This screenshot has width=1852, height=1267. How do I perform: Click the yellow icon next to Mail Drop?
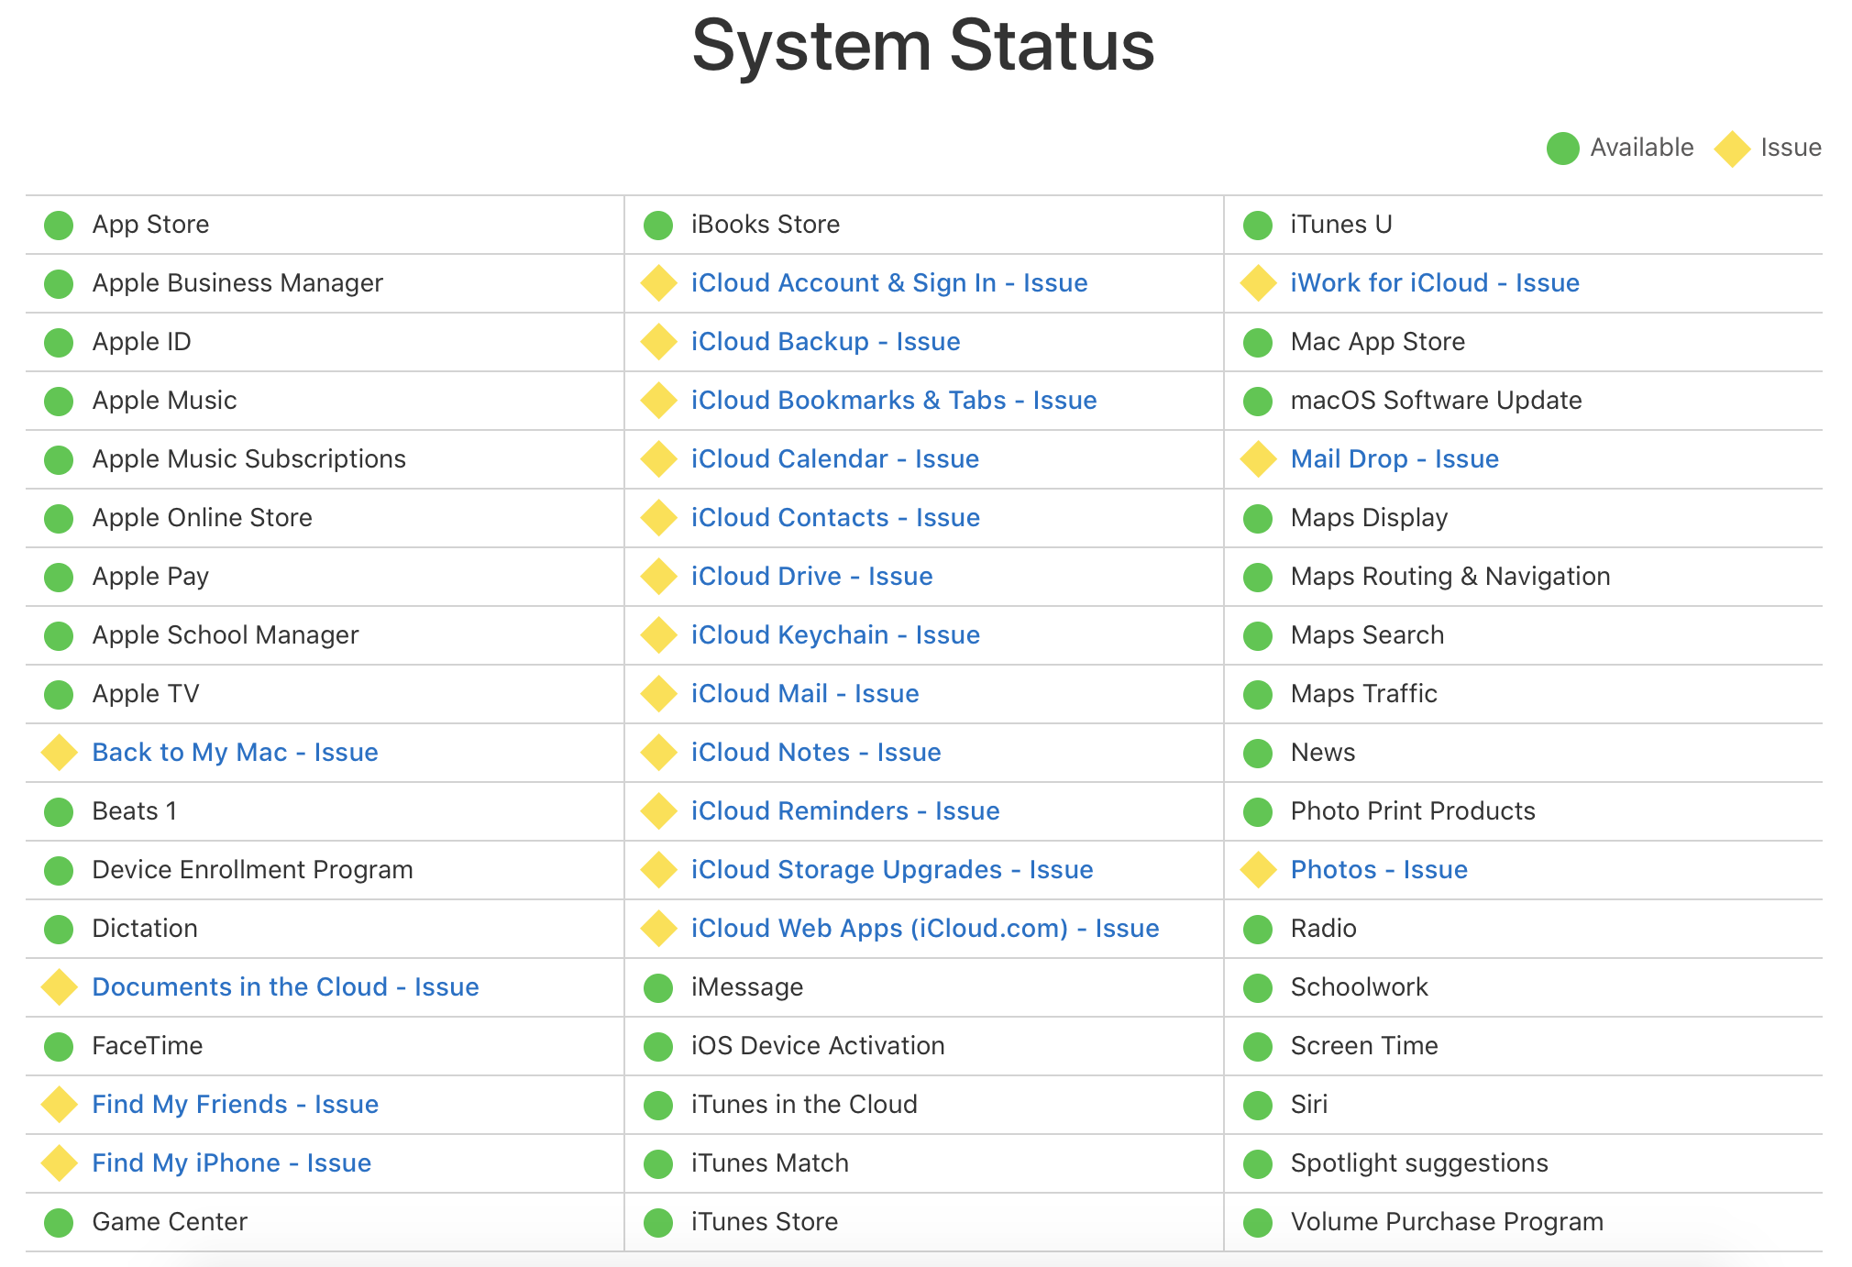point(1256,458)
